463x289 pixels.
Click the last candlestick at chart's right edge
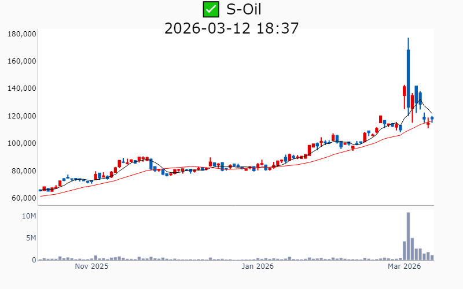click(x=432, y=118)
